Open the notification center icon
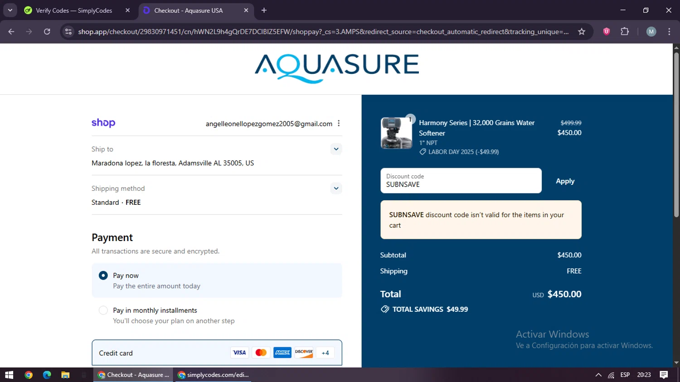 click(x=664, y=375)
